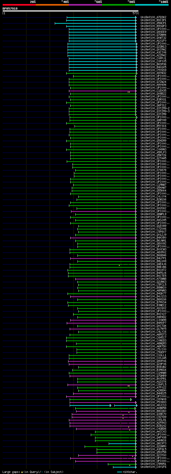
Task: Select the UniRef100_A3FQL5 label
Action: (x=153, y=449)
